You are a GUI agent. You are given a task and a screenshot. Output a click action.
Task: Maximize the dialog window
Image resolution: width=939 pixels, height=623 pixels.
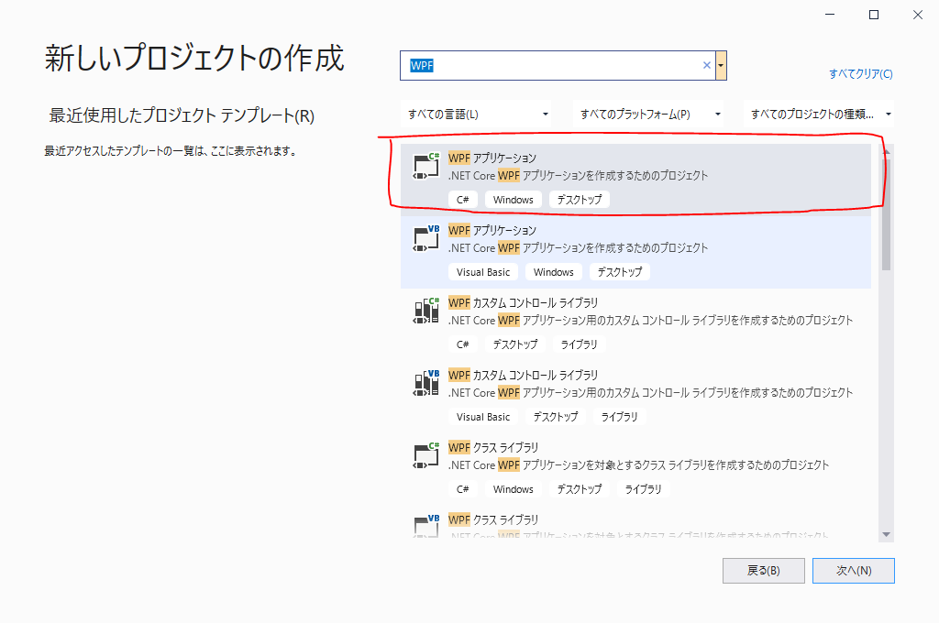(874, 15)
